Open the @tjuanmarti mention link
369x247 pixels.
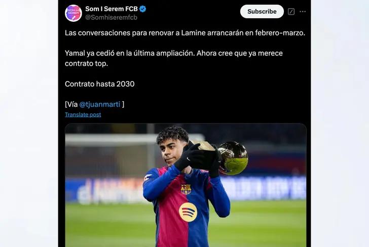pos(100,104)
